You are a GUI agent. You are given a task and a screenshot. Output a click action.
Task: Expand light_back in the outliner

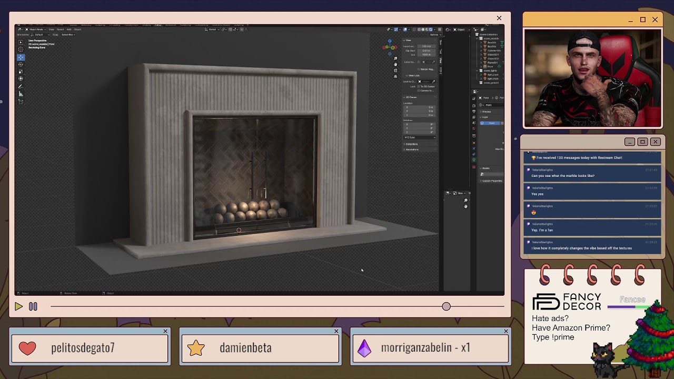pyautogui.click(x=481, y=75)
